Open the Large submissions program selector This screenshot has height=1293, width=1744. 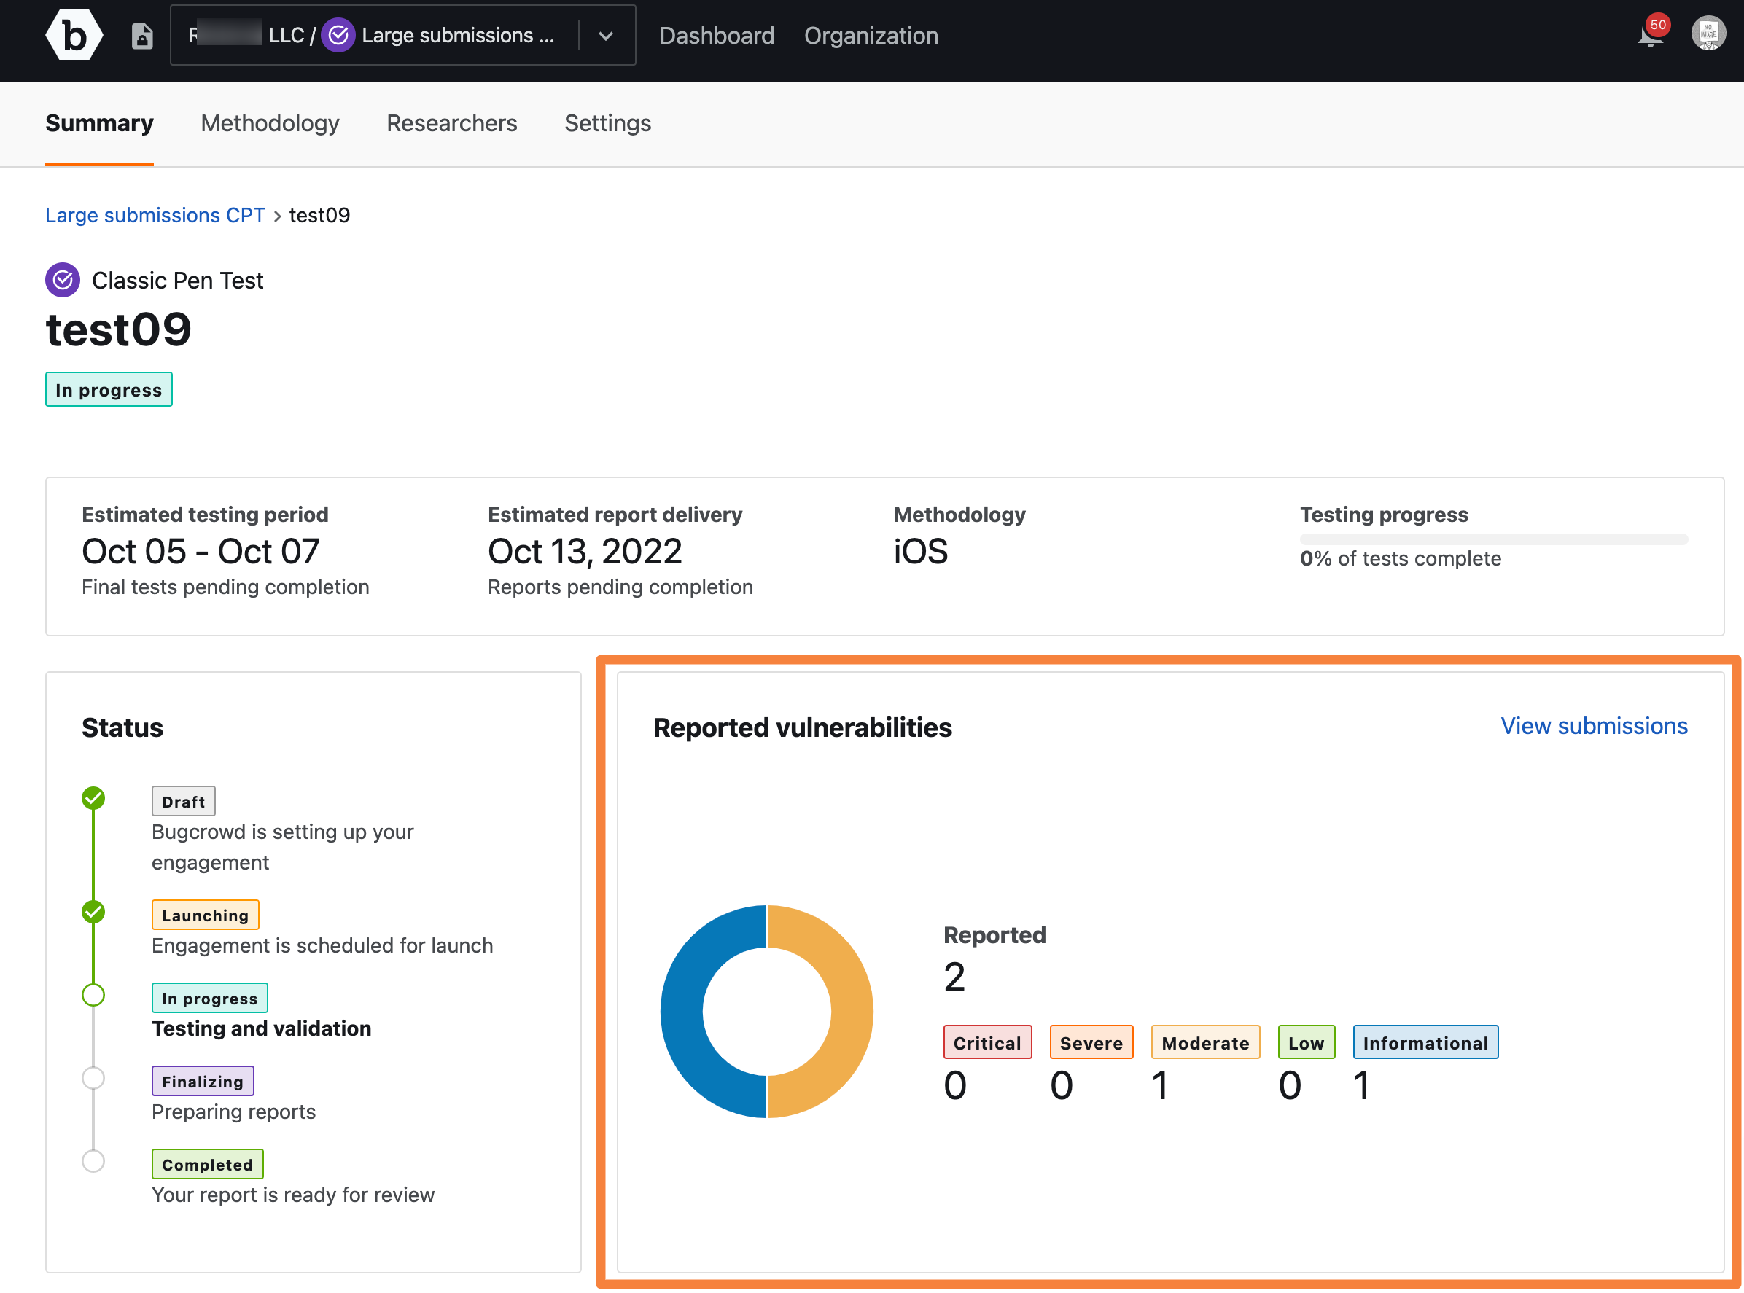coord(402,35)
